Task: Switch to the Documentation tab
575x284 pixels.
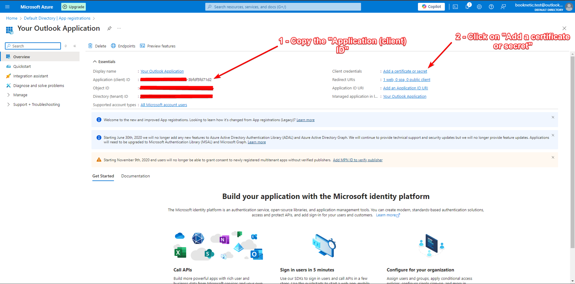Action: (135, 176)
